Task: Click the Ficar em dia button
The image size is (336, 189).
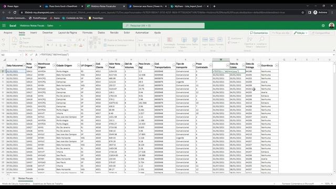Action: tap(280, 33)
